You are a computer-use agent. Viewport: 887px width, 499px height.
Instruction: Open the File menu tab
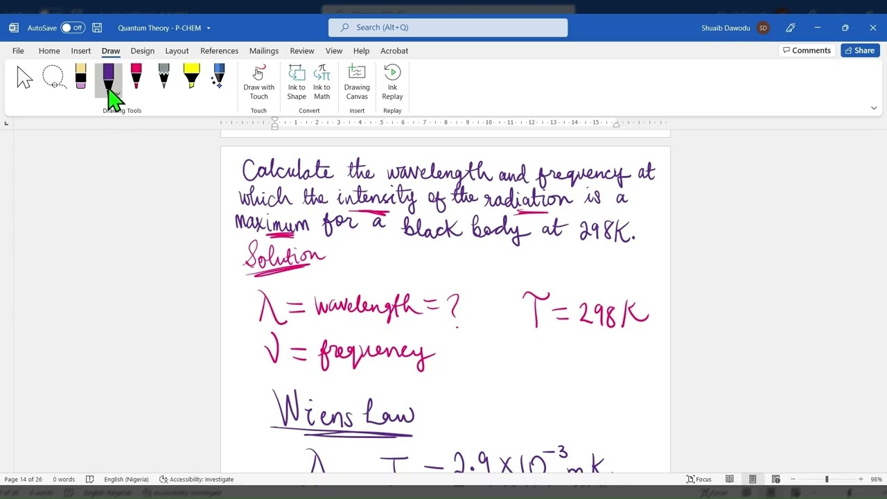18,51
